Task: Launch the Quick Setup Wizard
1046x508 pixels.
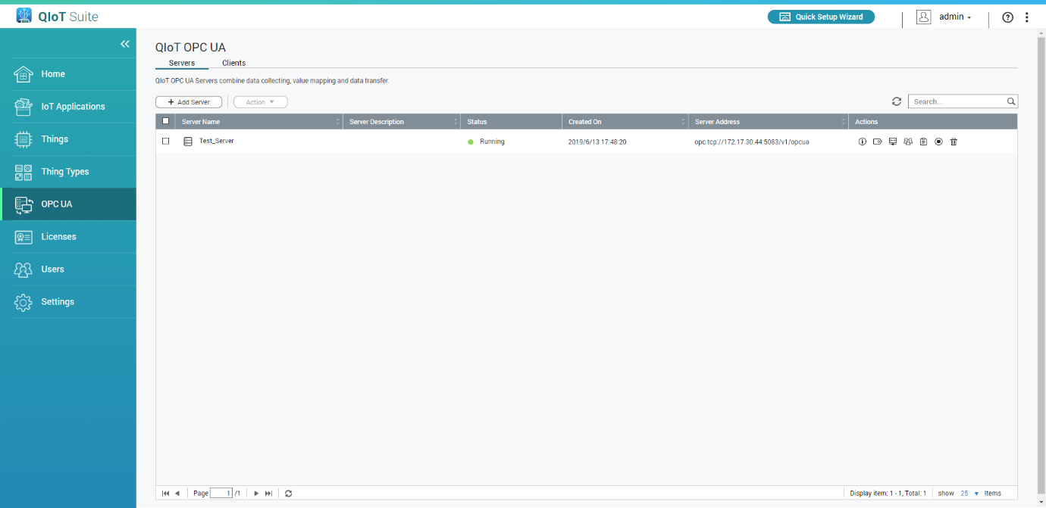Action: coord(821,17)
